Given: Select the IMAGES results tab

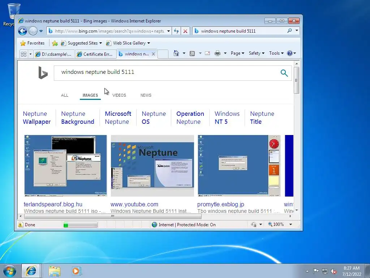Looking at the screenshot, I should pos(90,95).
